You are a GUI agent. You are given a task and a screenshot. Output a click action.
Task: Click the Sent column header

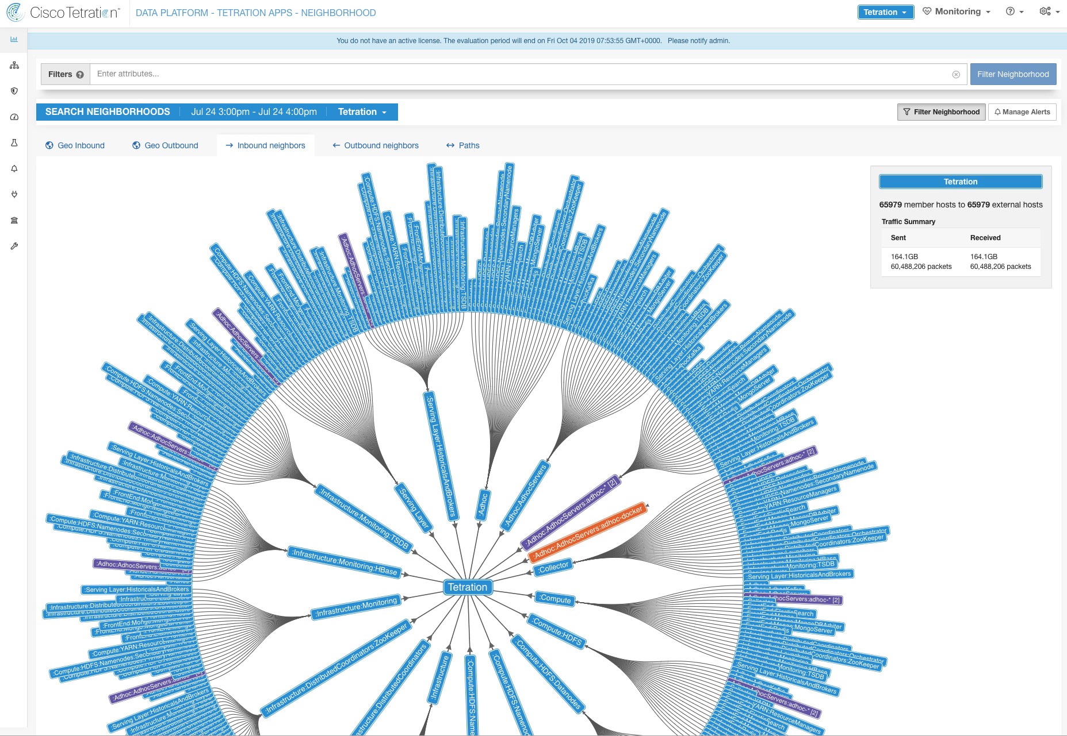(898, 238)
